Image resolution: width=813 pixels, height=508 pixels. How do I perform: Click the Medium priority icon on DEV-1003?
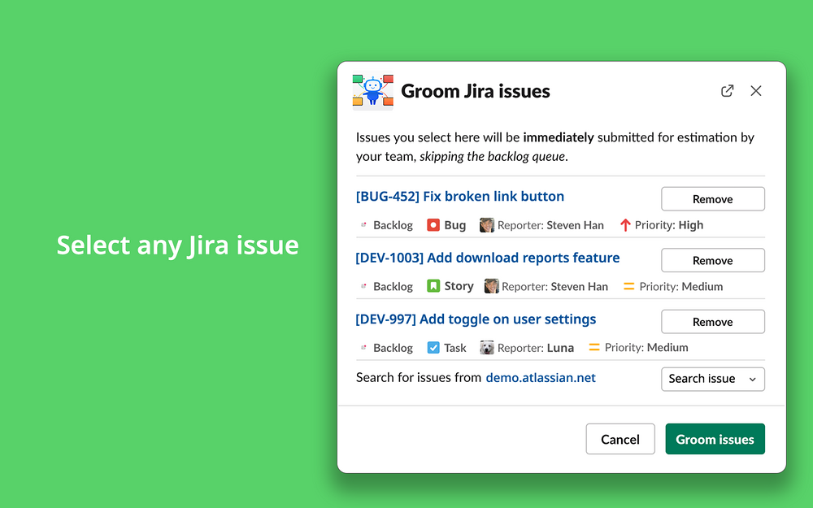[x=628, y=286]
